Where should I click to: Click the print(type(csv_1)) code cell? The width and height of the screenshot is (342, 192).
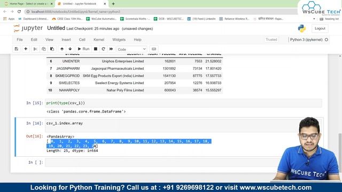183,103
